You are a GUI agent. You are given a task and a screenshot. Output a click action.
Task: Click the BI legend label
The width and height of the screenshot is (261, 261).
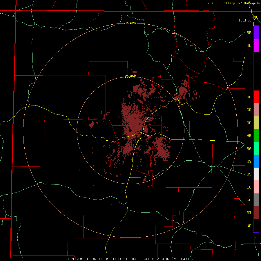point(249,213)
